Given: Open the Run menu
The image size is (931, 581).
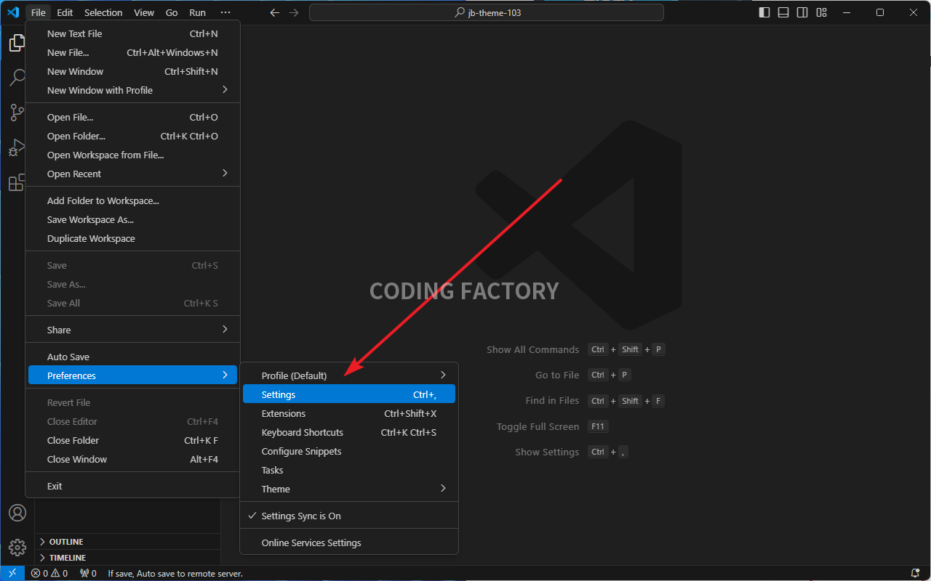Looking at the screenshot, I should [x=197, y=12].
